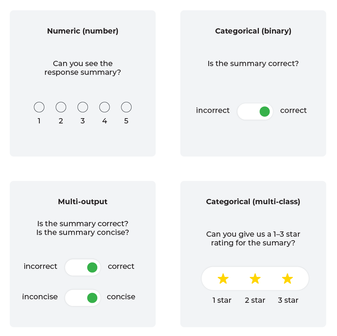The height and width of the screenshot is (336, 337).
Task: Click the 'Numeric (number)' heading
Action: 83,31
